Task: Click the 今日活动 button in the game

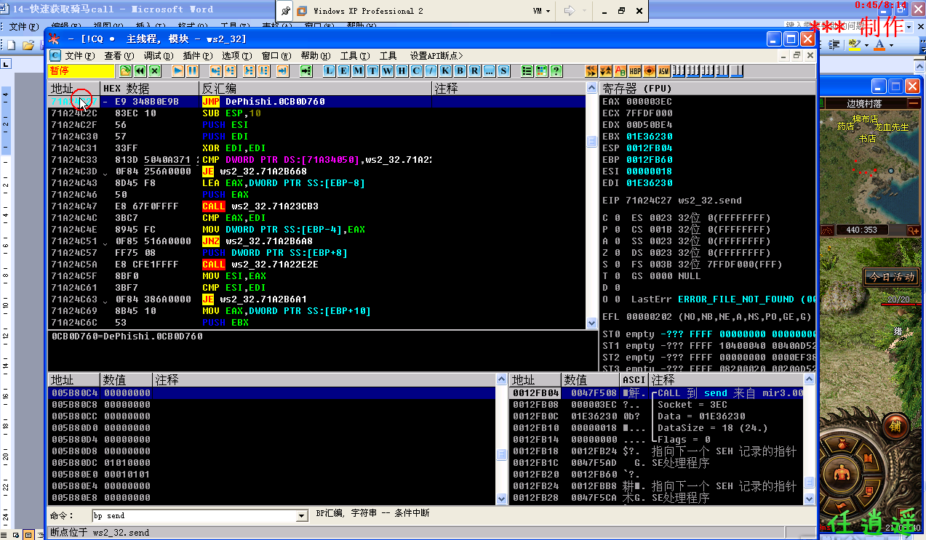Action: [891, 277]
